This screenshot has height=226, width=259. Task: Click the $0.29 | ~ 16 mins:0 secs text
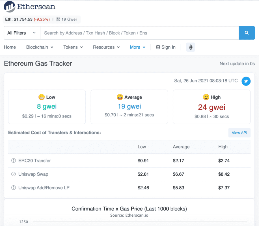pyautogui.click(x=47, y=116)
